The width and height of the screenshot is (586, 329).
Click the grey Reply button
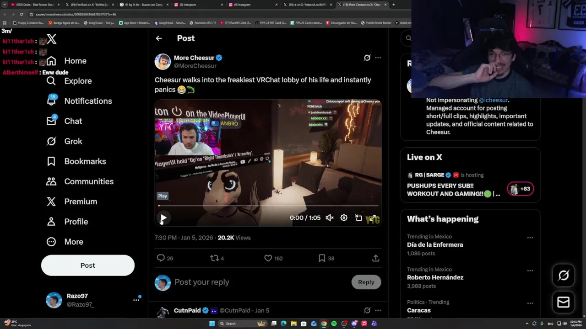point(366,282)
